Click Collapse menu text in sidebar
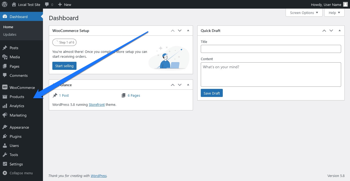 pyautogui.click(x=21, y=173)
